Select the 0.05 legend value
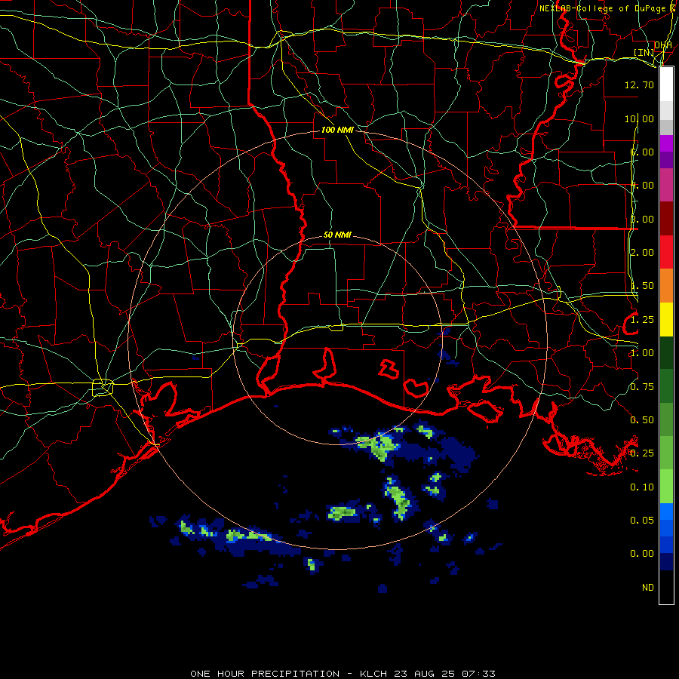Image resolution: width=679 pixels, height=679 pixels. [x=642, y=520]
